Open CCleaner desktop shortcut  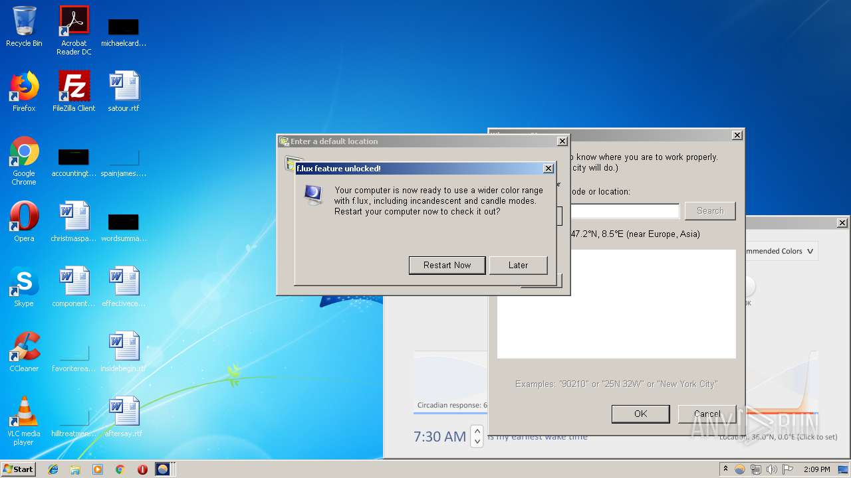[x=24, y=352]
